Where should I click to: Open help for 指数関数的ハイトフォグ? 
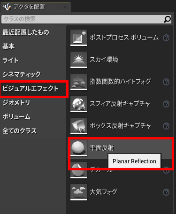coord(166,82)
